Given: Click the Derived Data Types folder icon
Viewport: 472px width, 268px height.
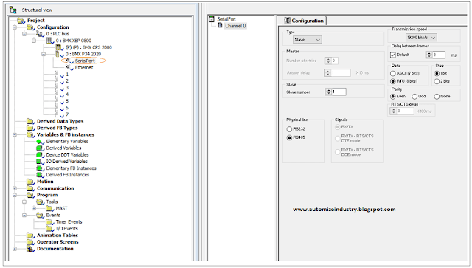Looking at the screenshot, I should (x=30, y=121).
